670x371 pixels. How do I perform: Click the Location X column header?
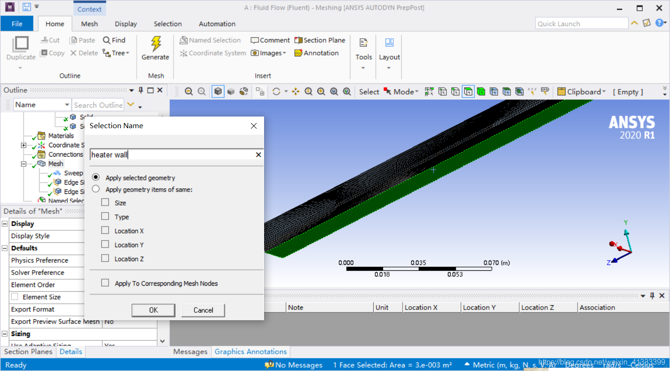[431, 307]
